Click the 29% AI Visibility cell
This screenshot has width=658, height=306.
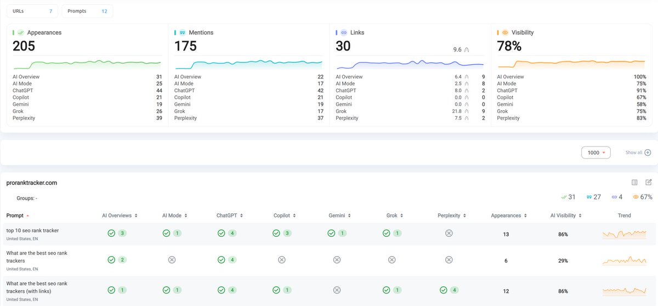pos(563,260)
